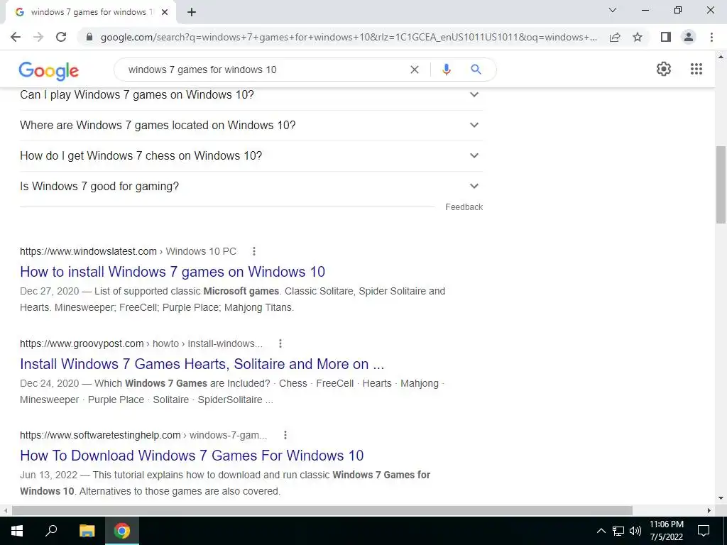
Task: Go to Google home via logo
Action: pyautogui.click(x=49, y=70)
